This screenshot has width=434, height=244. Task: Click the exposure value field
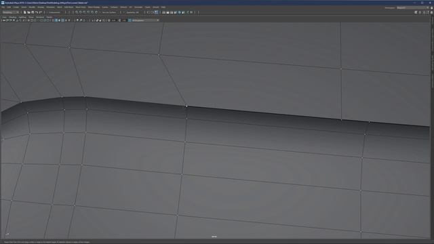[114, 20]
